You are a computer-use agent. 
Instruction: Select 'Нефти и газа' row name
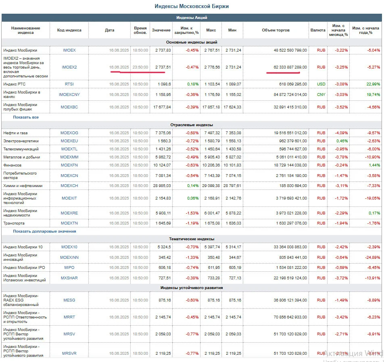[15, 133]
